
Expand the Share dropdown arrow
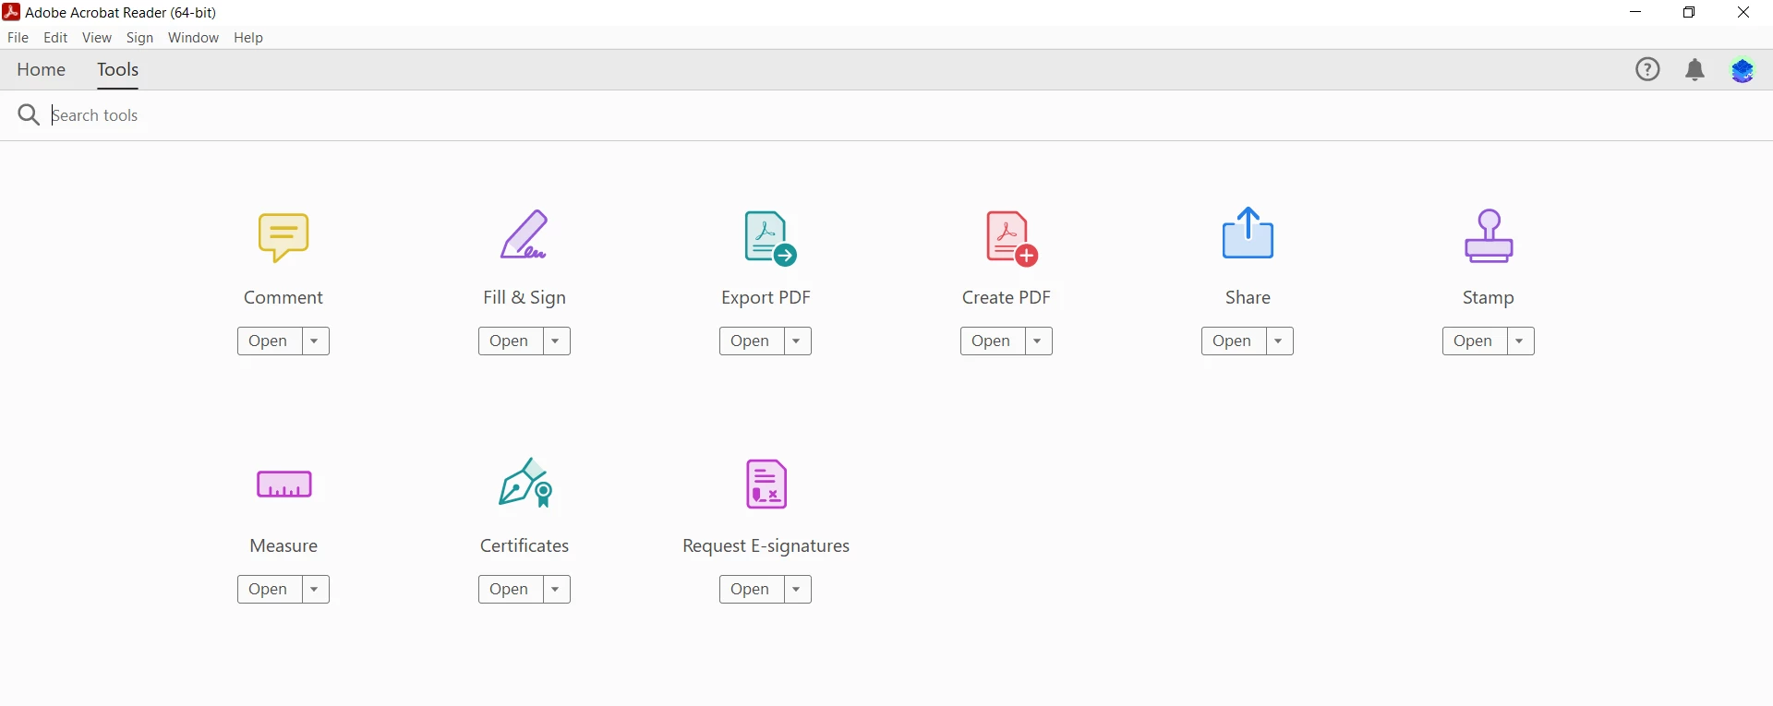(x=1279, y=341)
